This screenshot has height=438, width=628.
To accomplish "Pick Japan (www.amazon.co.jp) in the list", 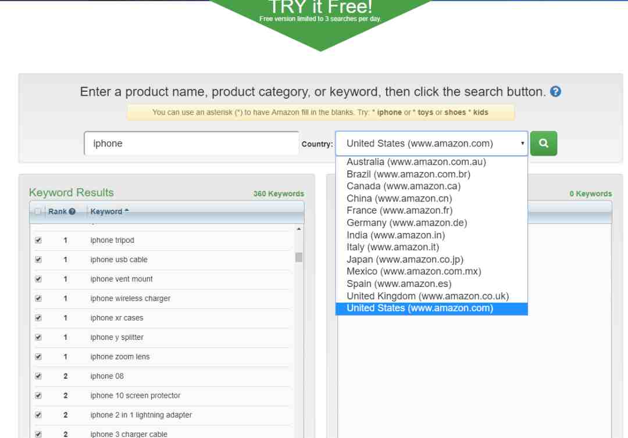I will 405,260.
